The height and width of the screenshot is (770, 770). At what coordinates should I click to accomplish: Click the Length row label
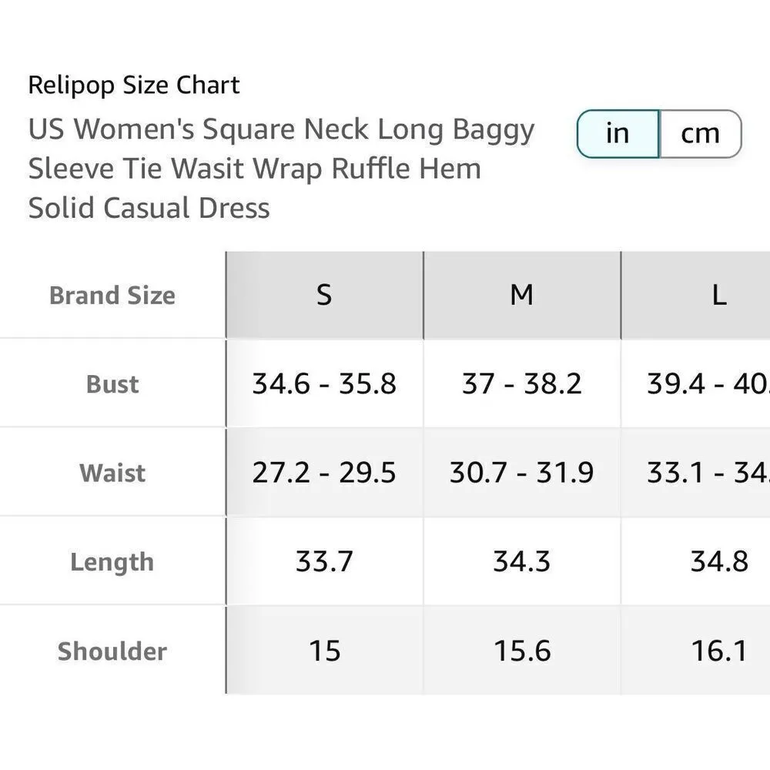pyautogui.click(x=112, y=562)
